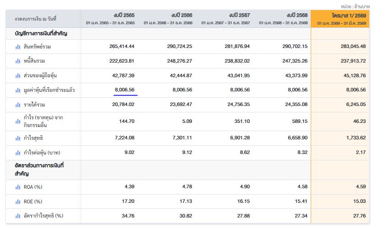Open chart icon for ส่วนของผู้ถือหุ้น row
Screen dimensions: 389x228
[x=18, y=75]
